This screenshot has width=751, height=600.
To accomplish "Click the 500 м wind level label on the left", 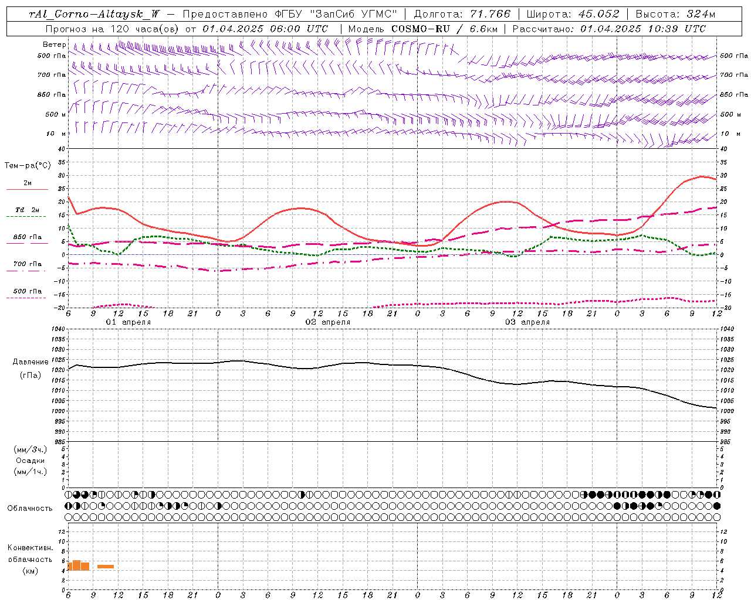I will 56,114.
